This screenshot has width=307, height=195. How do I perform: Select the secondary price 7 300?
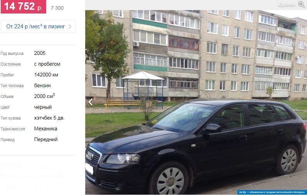pos(57,8)
